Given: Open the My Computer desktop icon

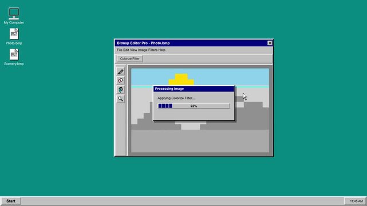Looking at the screenshot, I should (x=14, y=15).
